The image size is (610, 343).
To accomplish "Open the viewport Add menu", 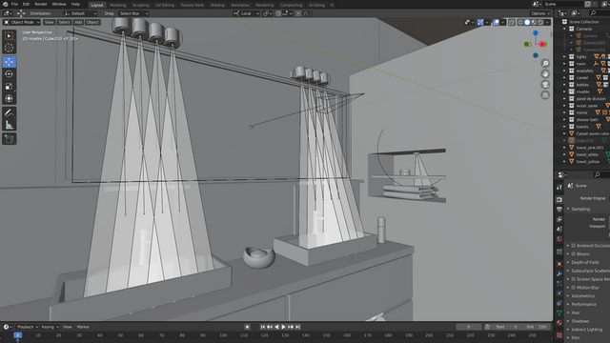I will pyautogui.click(x=78, y=22).
